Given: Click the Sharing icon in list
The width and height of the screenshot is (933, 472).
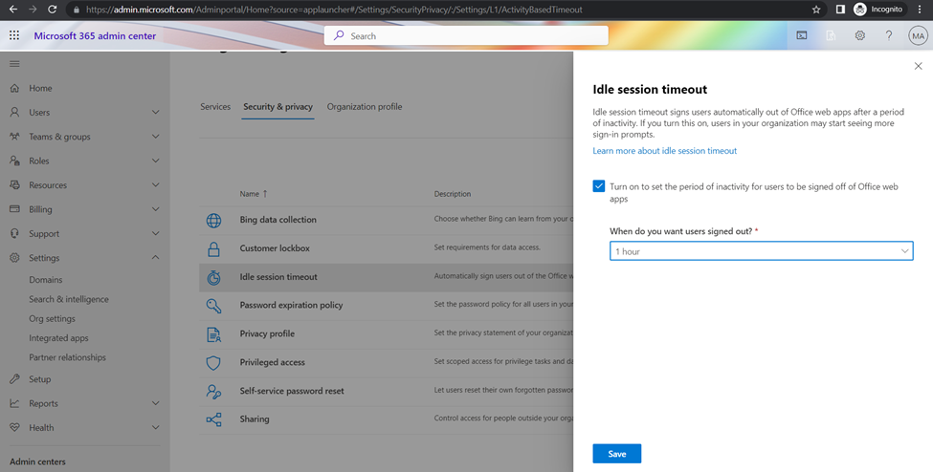Looking at the screenshot, I should 213,419.
